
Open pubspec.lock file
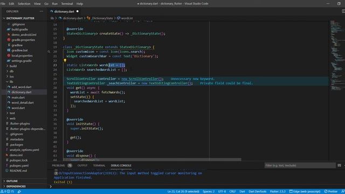[18, 161]
